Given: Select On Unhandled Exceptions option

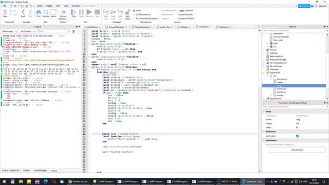Looking at the screenshot, I should click(x=147, y=18).
